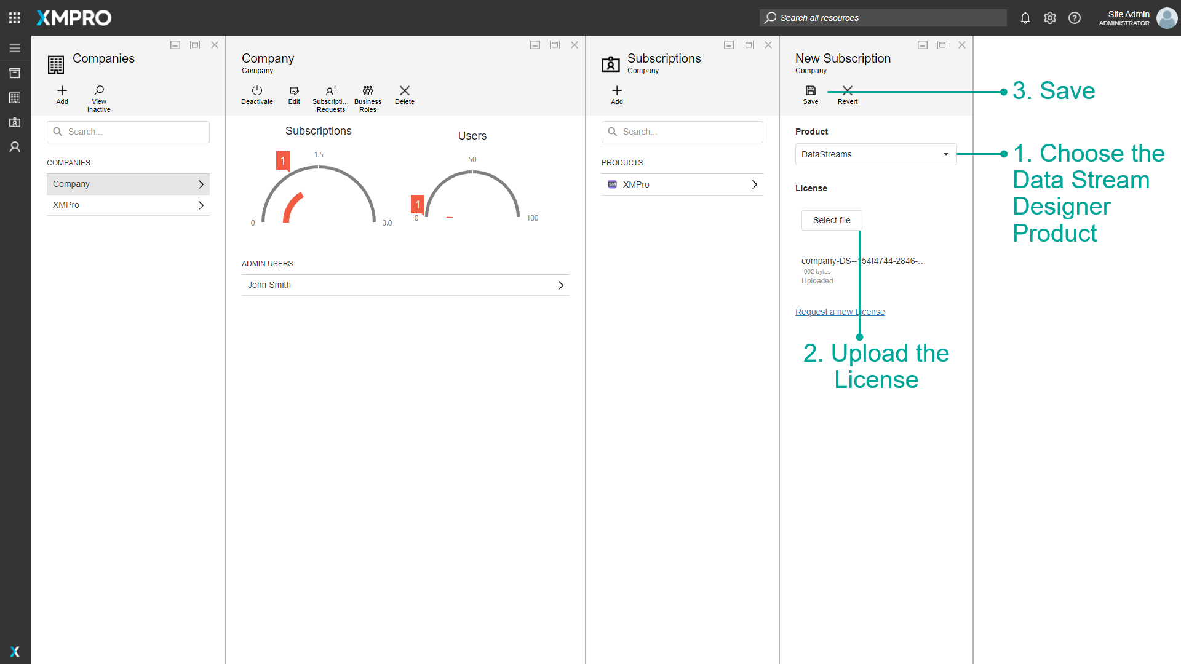Select the XMPro company in list
Screen dimensions: 1181x664
coord(127,205)
